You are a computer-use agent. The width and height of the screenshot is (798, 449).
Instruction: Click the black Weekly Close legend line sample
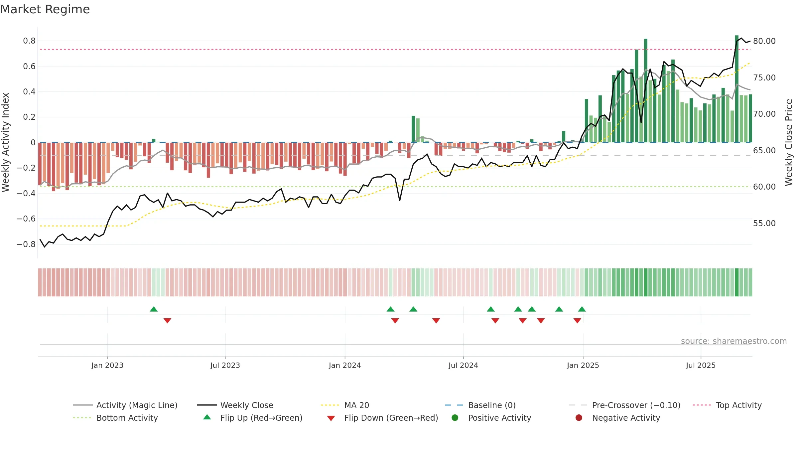coord(207,405)
